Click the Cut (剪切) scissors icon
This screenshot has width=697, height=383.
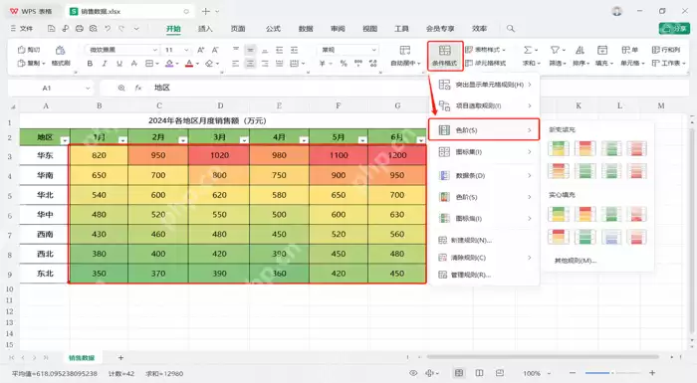point(21,50)
